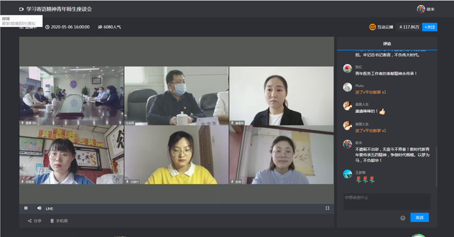Click Pluto's avatar in comments

click(x=347, y=87)
